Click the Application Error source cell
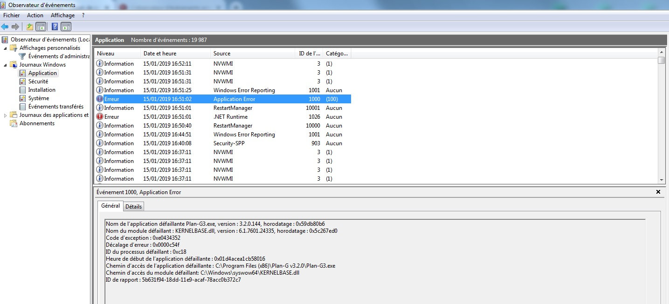 234,99
